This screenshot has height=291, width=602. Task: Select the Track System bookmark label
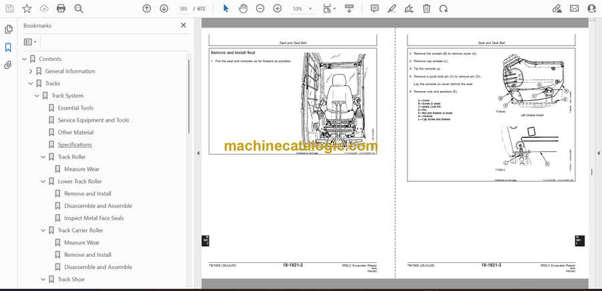point(68,96)
